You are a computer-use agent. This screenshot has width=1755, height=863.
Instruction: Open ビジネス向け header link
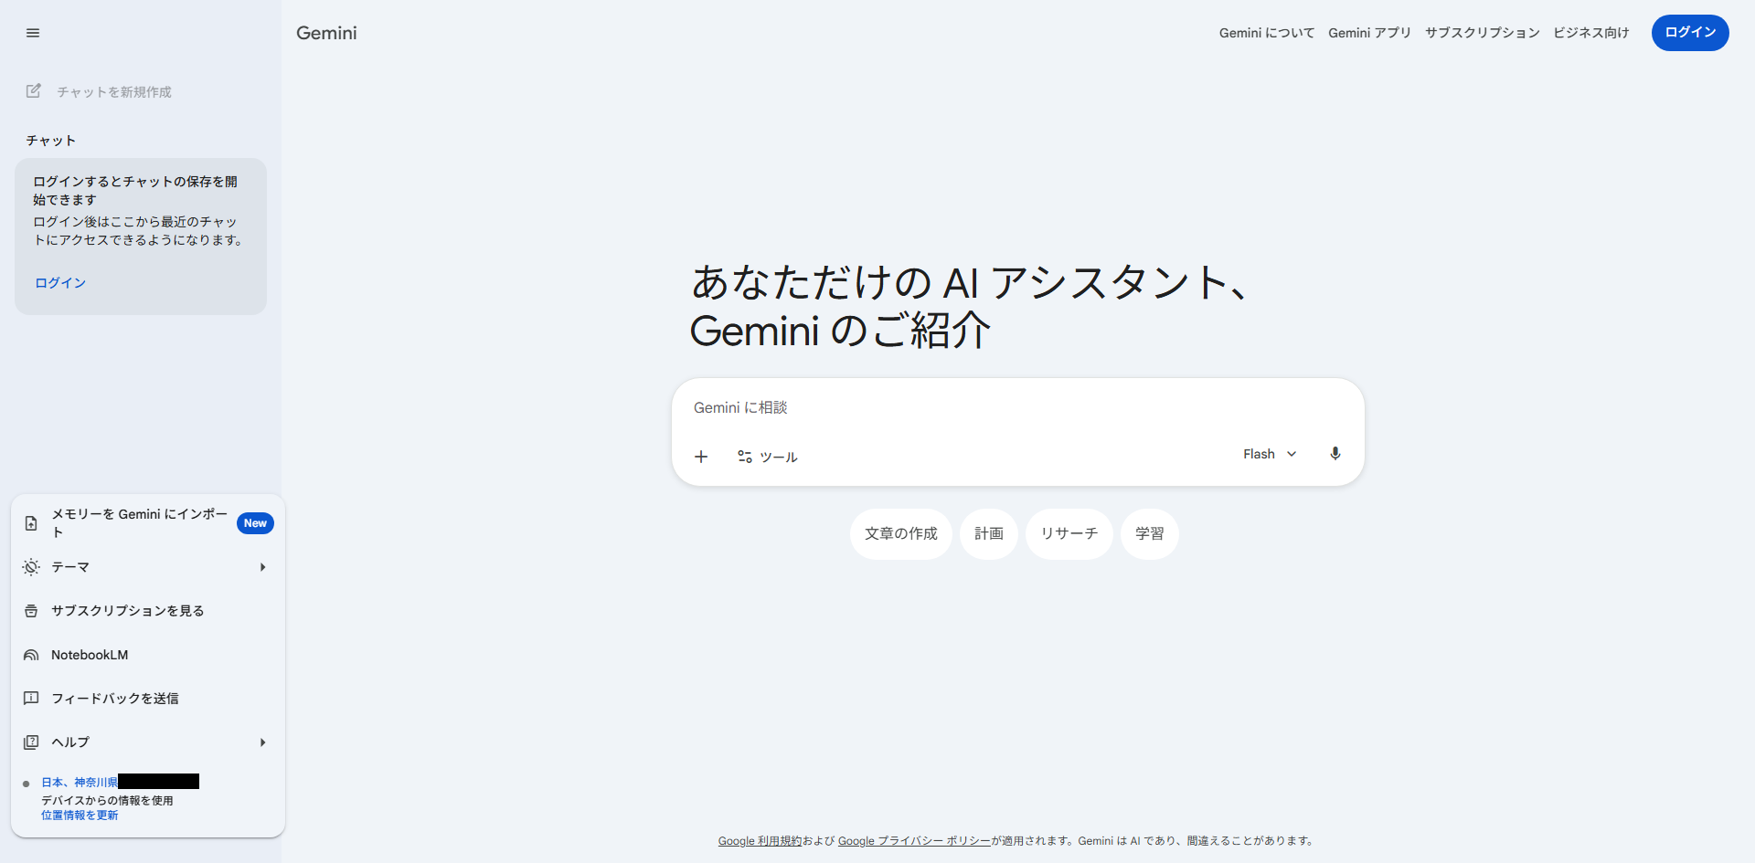(x=1591, y=33)
